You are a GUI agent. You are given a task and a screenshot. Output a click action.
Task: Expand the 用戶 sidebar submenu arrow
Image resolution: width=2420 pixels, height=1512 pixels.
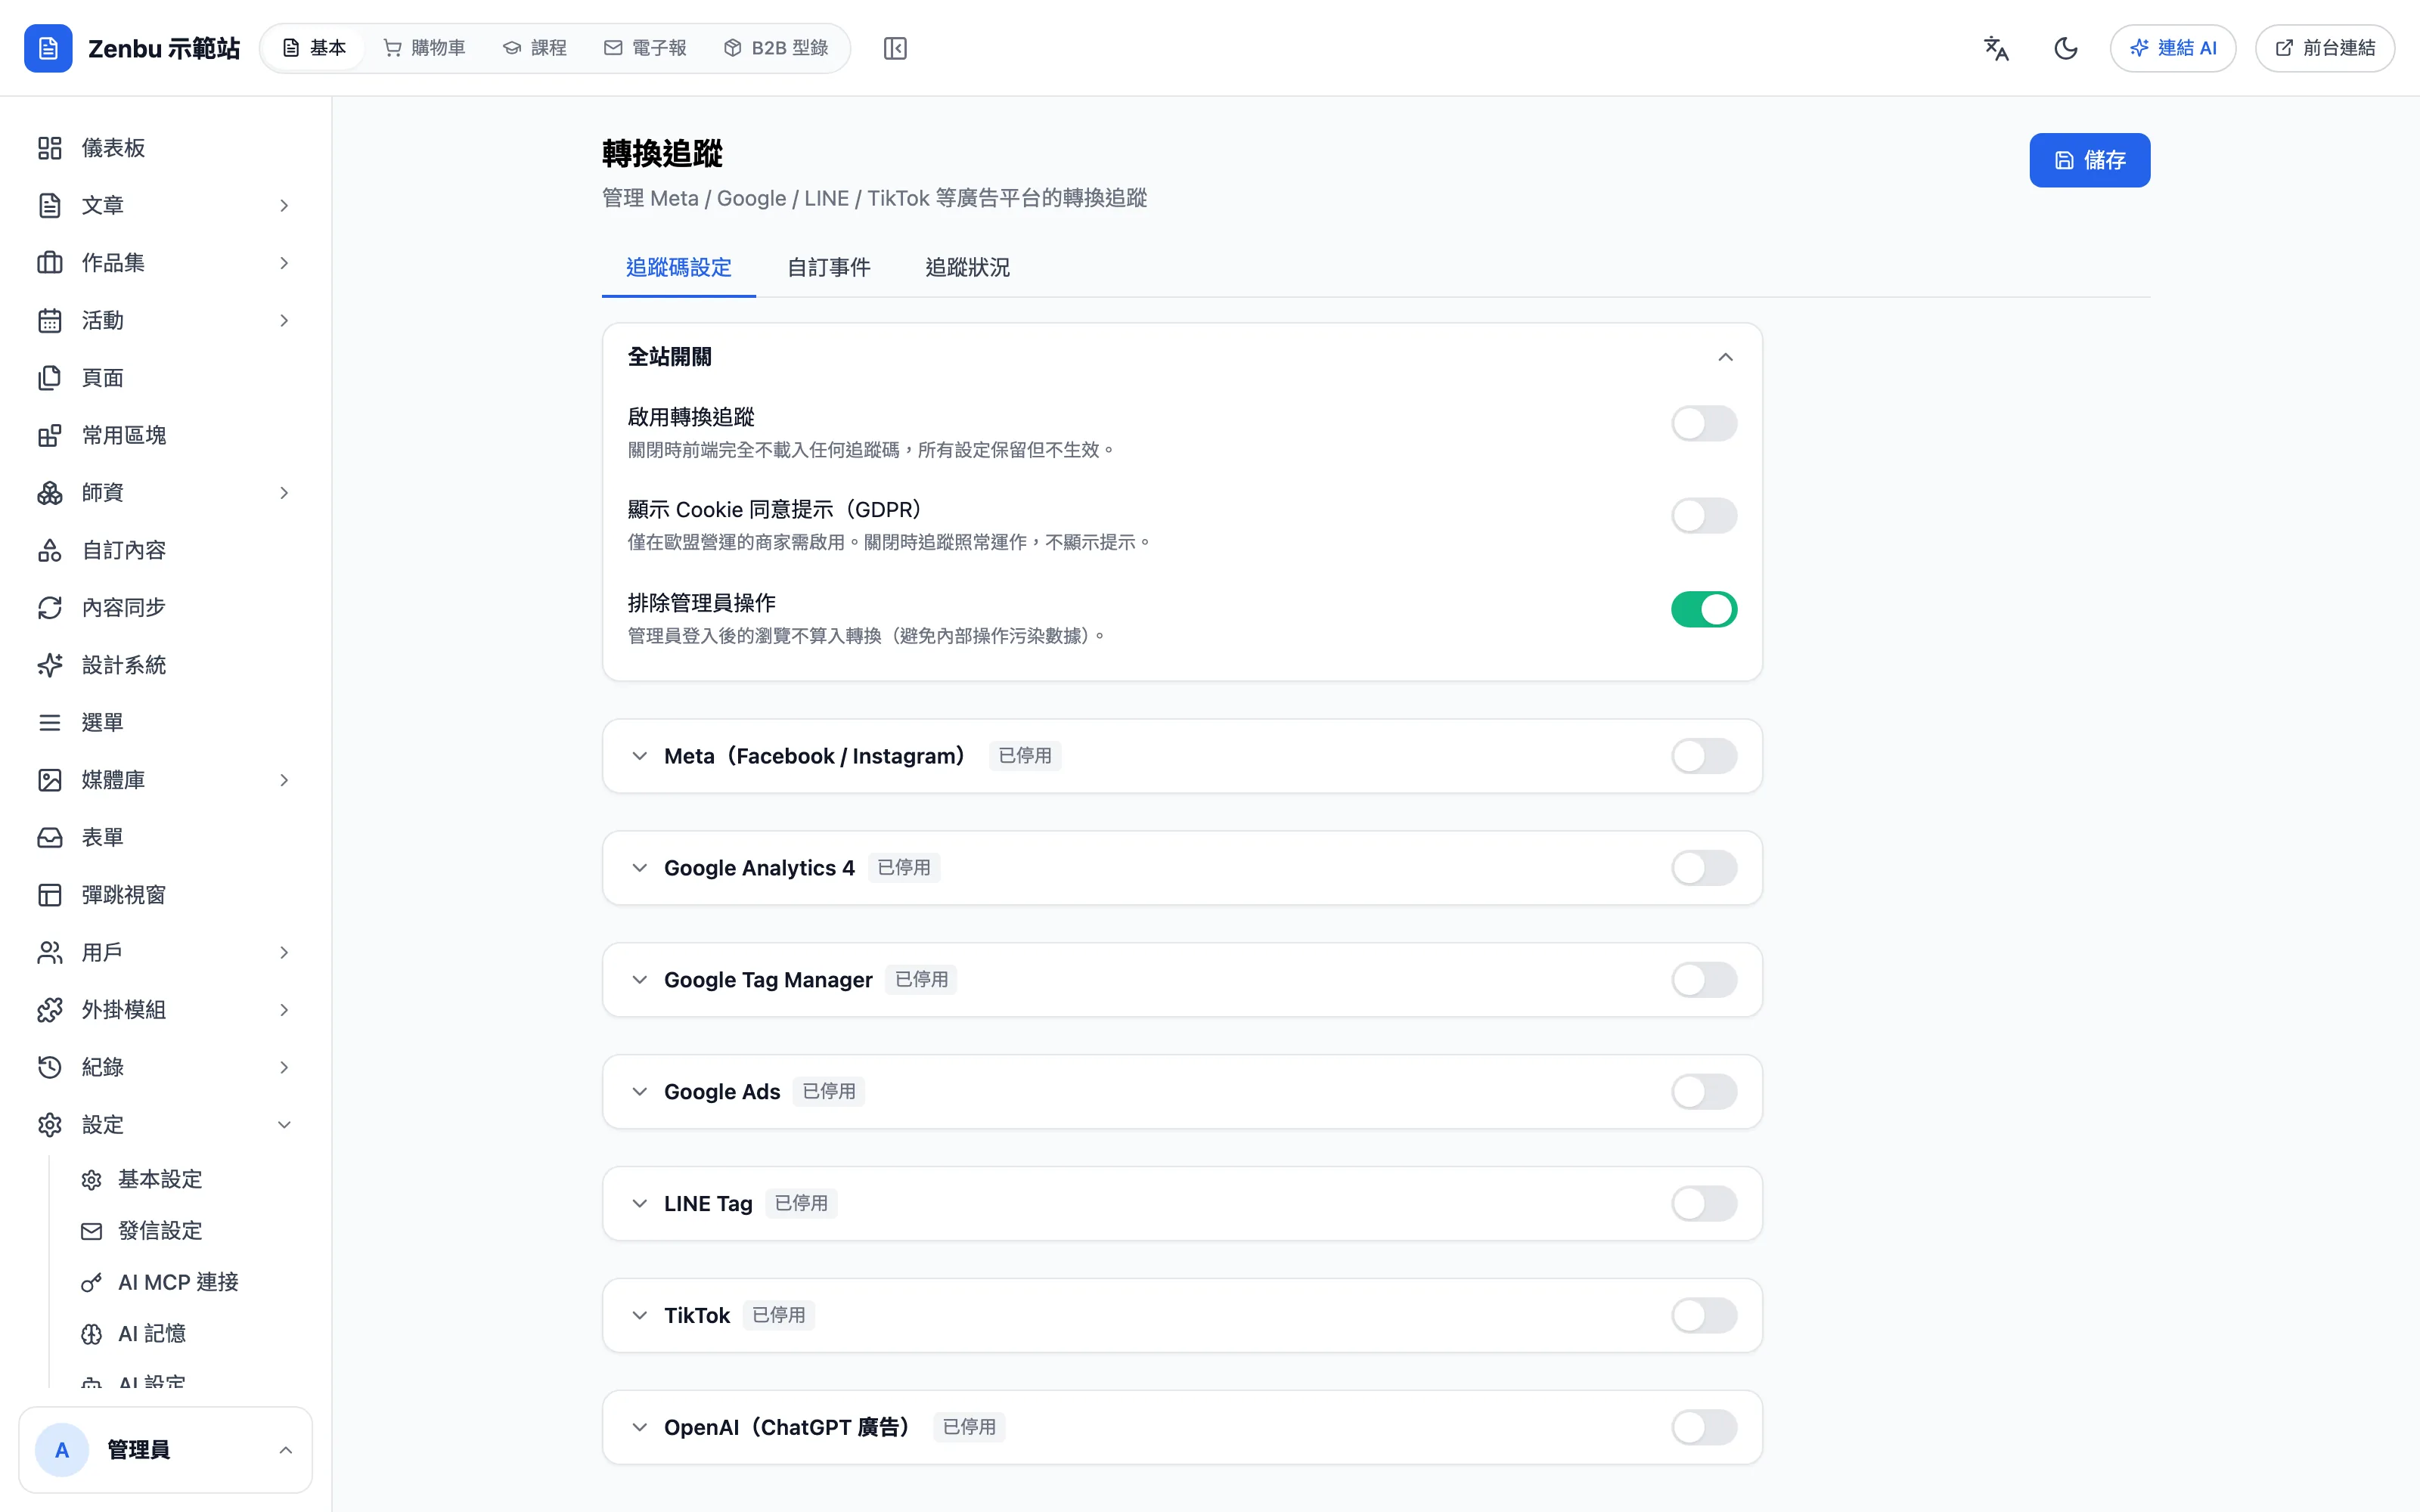[x=284, y=952]
